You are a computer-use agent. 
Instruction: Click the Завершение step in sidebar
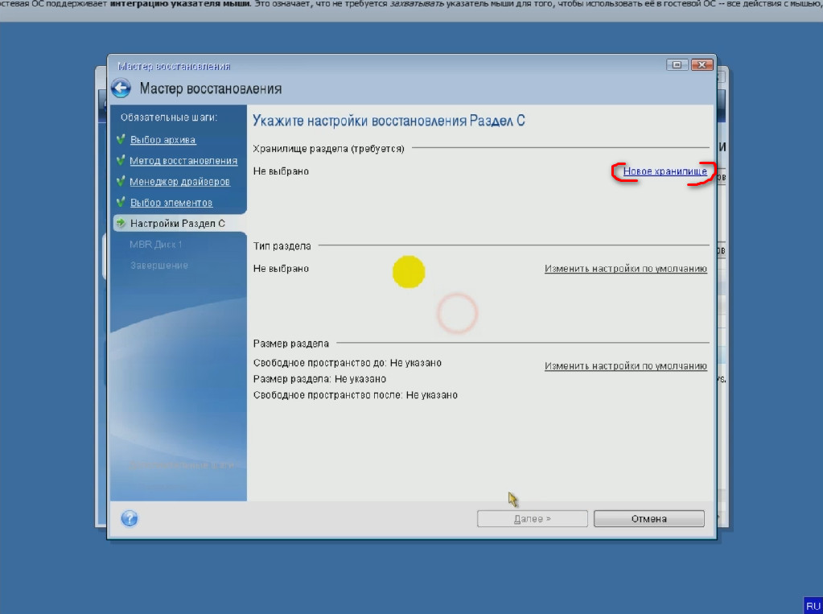pos(161,265)
